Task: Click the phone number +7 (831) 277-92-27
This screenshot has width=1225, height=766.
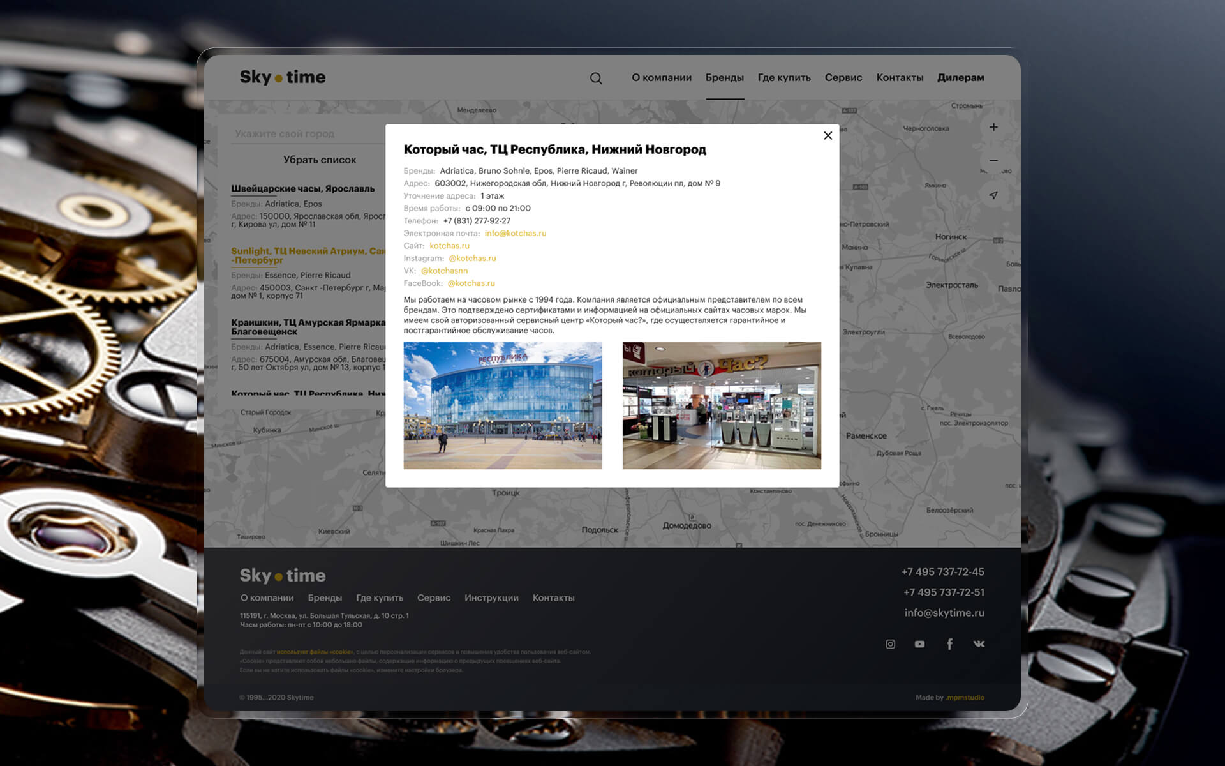Action: 477,221
